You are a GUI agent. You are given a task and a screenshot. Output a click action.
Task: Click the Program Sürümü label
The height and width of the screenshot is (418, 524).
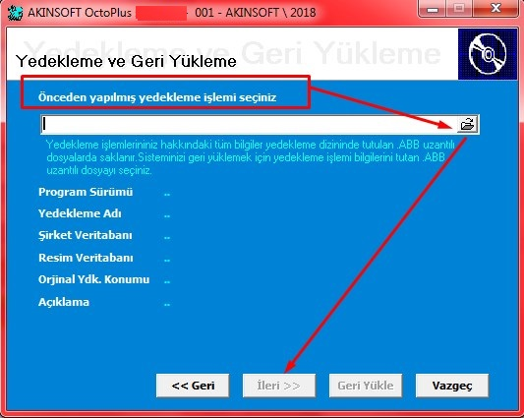point(86,192)
